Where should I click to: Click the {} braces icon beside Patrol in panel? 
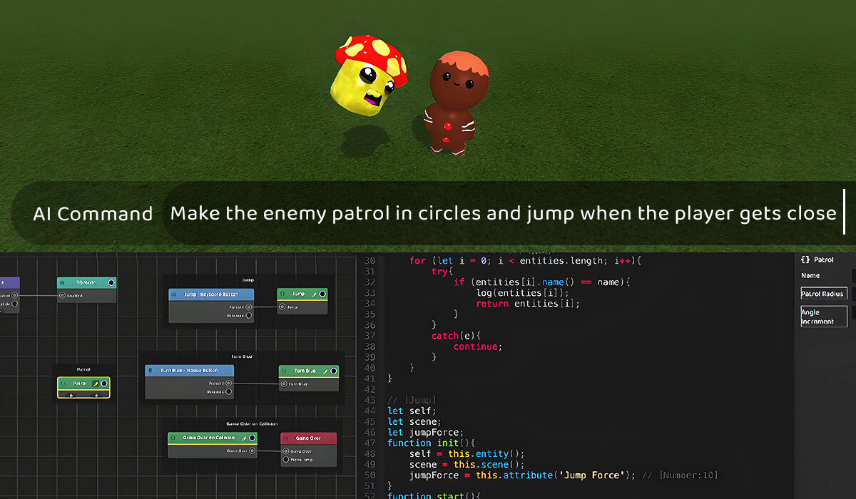807,259
